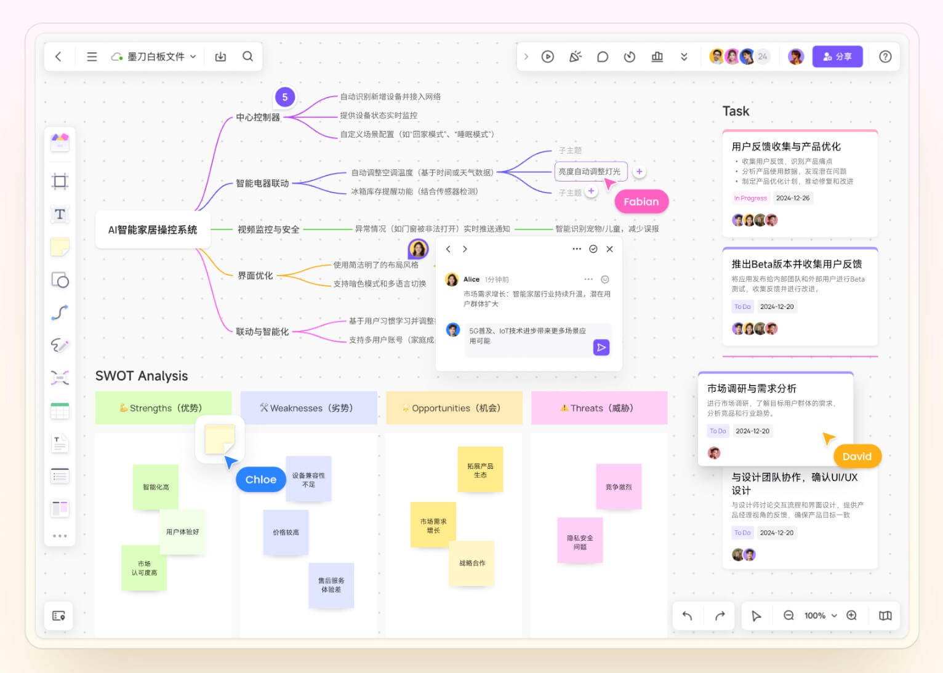This screenshot has height=673, width=943.
Task: Open the search icon in top bar
Action: coord(247,57)
